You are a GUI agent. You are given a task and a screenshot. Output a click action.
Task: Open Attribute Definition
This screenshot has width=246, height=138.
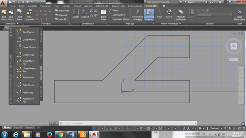coord(181,15)
